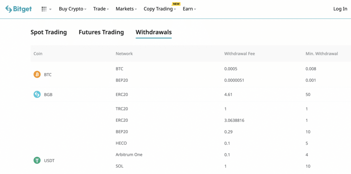This screenshot has width=351, height=174.
Task: Open the apps grid menu icon
Action: tap(44, 9)
